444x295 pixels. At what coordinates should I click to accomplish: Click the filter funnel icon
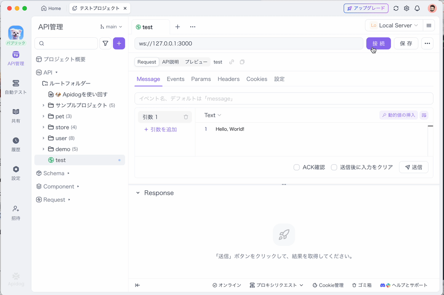(105, 43)
